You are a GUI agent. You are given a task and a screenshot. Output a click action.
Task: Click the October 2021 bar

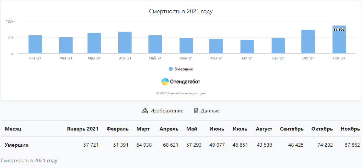(308, 42)
